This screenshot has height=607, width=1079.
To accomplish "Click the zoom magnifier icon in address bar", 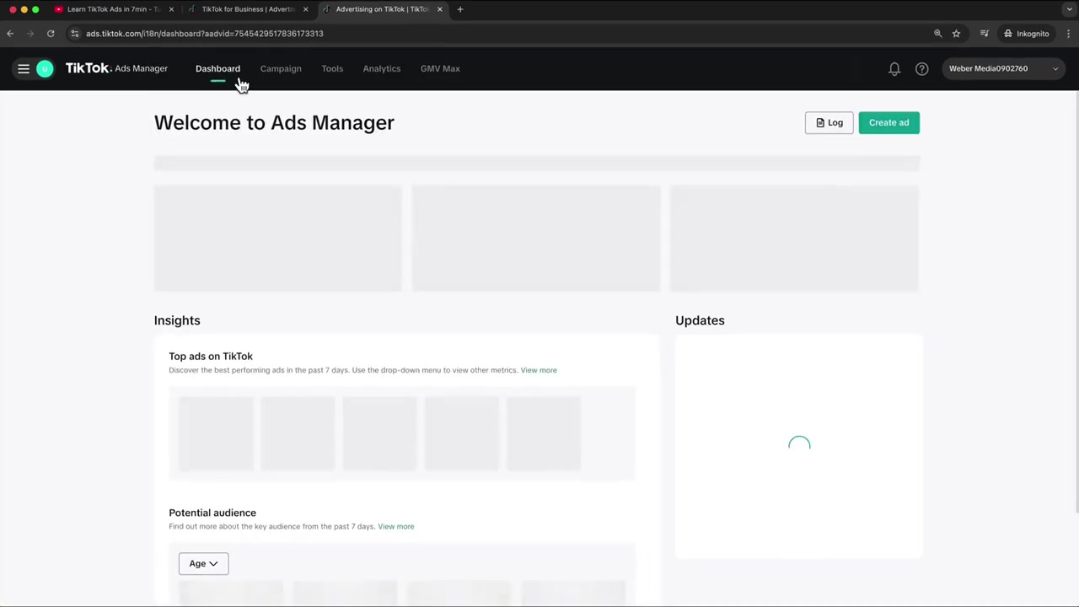I will click(x=937, y=34).
